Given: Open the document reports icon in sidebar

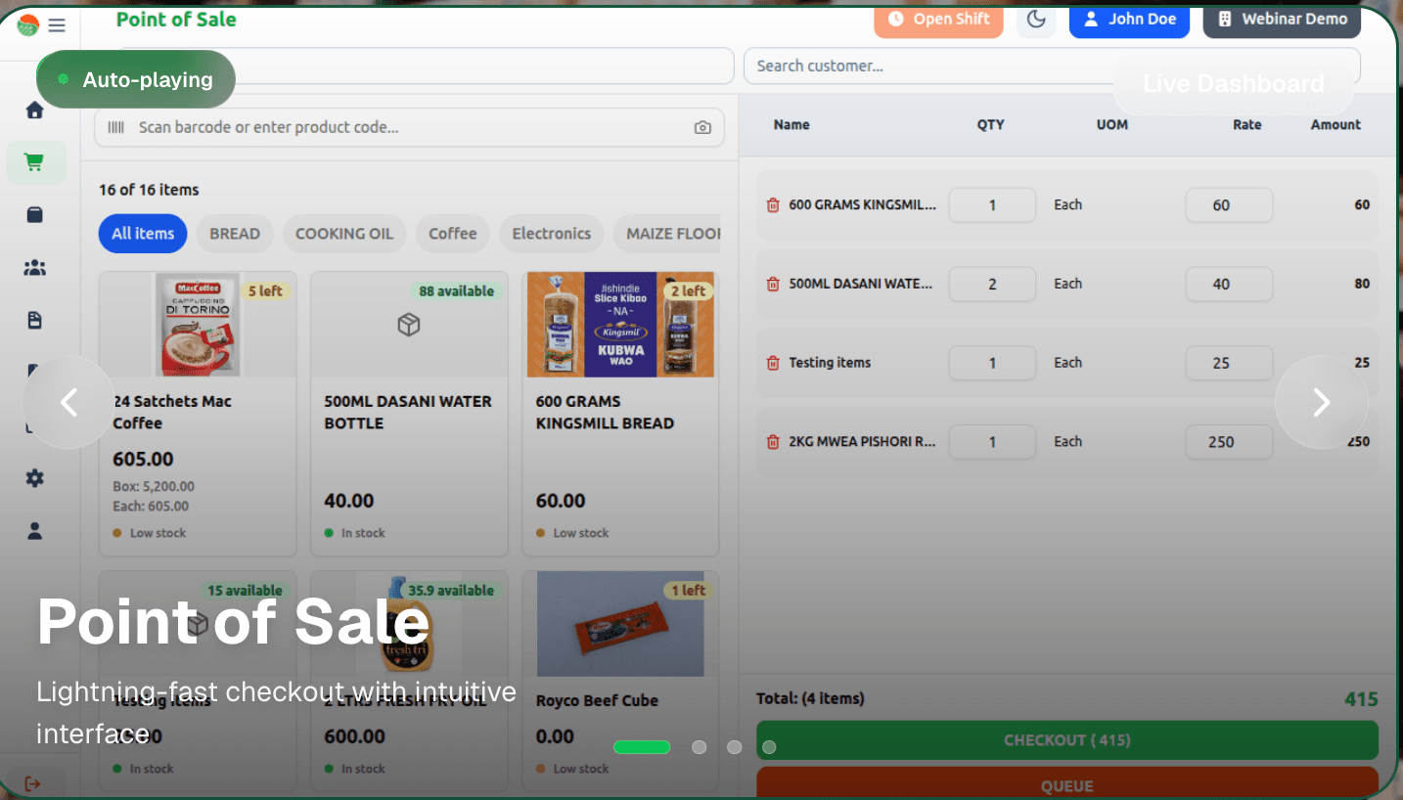Looking at the screenshot, I should coord(35,321).
